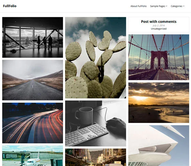Open the Brooklyn Bridge photo

point(159,57)
